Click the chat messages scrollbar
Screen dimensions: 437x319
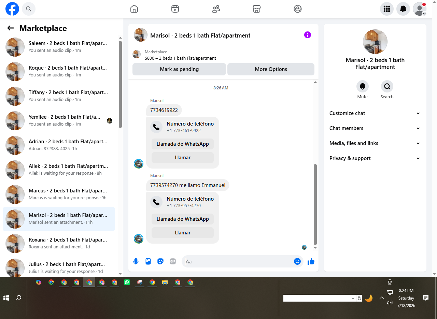coord(315,204)
